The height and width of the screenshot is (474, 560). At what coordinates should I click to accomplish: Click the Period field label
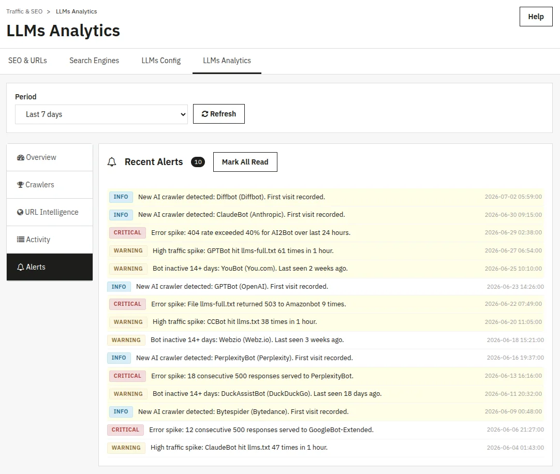(26, 97)
